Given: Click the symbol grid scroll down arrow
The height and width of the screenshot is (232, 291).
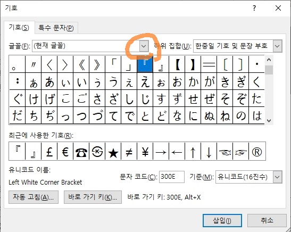Looking at the screenshot, I should [x=269, y=120].
